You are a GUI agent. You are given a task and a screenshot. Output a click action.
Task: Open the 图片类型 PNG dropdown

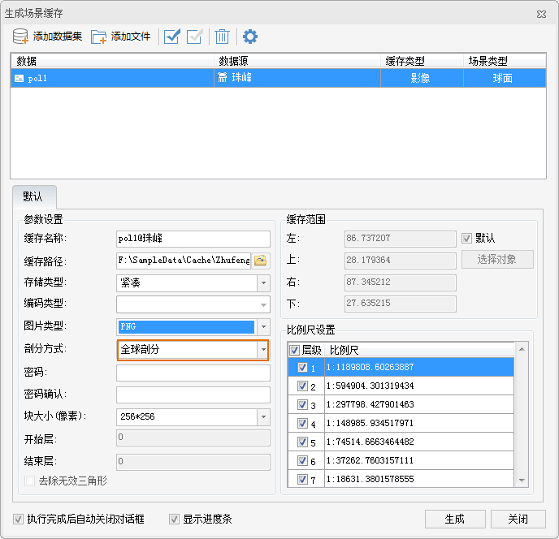[x=263, y=326]
